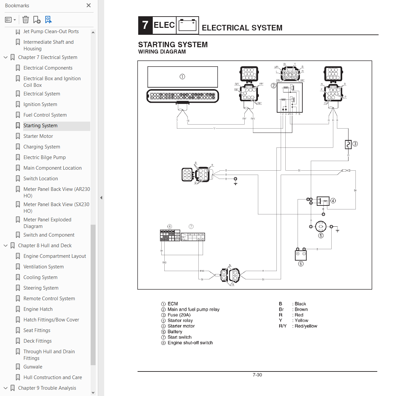Click the bookmark icon beside Seat Fittings
Image resolution: width=410 pixels, height=396 pixels.
pyautogui.click(x=18, y=330)
